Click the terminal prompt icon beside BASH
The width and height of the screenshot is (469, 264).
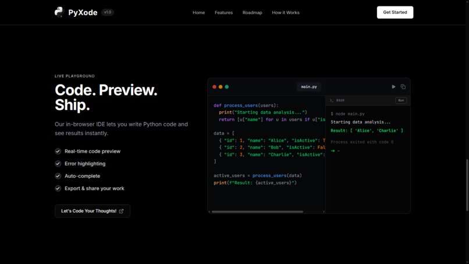332,100
